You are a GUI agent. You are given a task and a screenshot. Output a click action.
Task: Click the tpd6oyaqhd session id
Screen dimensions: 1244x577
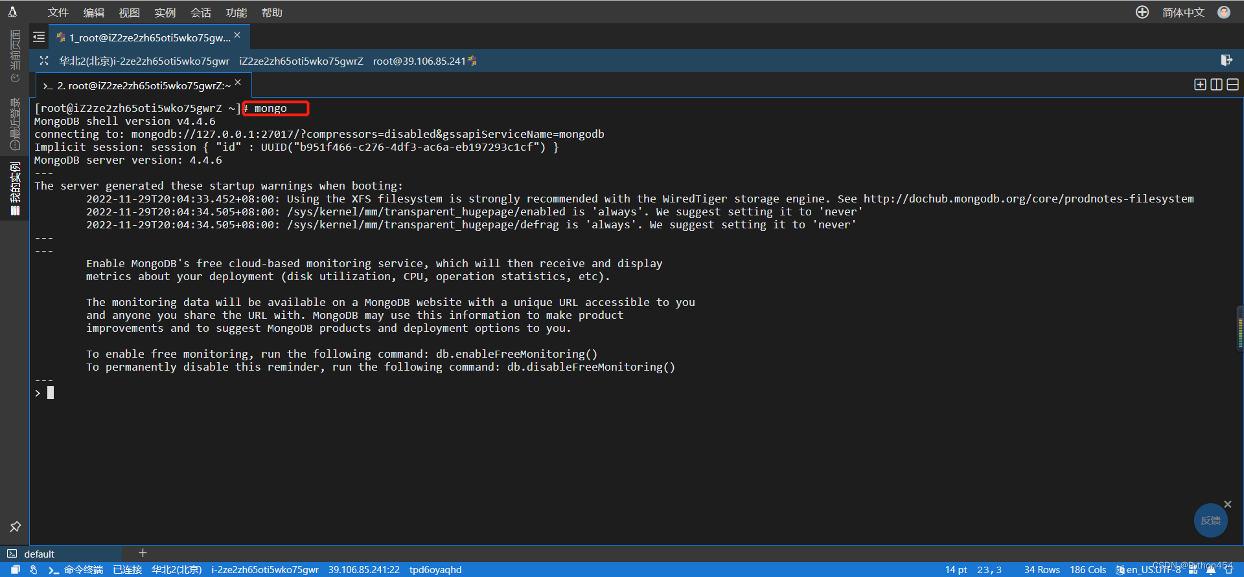[x=435, y=569]
